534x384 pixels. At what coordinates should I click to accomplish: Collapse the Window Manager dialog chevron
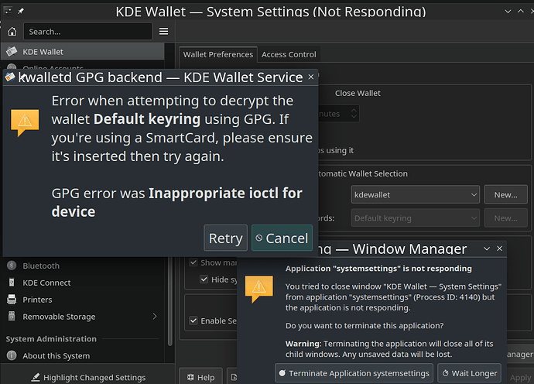click(x=487, y=249)
